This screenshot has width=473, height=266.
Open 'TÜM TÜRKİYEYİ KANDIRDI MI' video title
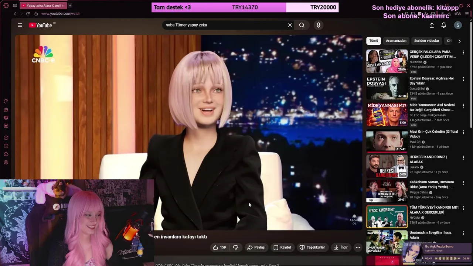pyautogui.click(x=434, y=210)
